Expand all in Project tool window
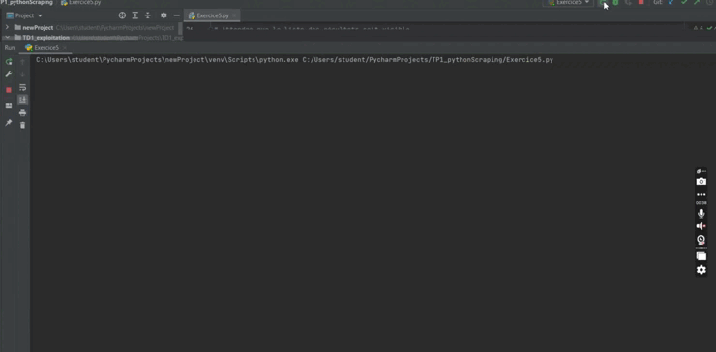Viewport: 716px width, 352px height. click(x=135, y=15)
